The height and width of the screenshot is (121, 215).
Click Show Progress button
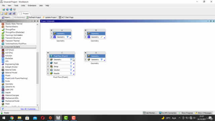186,113
